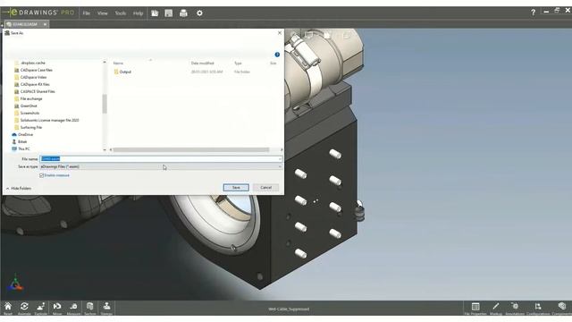Collapse folders with Hide Folders
This screenshot has width=572, height=322.
tap(19, 189)
